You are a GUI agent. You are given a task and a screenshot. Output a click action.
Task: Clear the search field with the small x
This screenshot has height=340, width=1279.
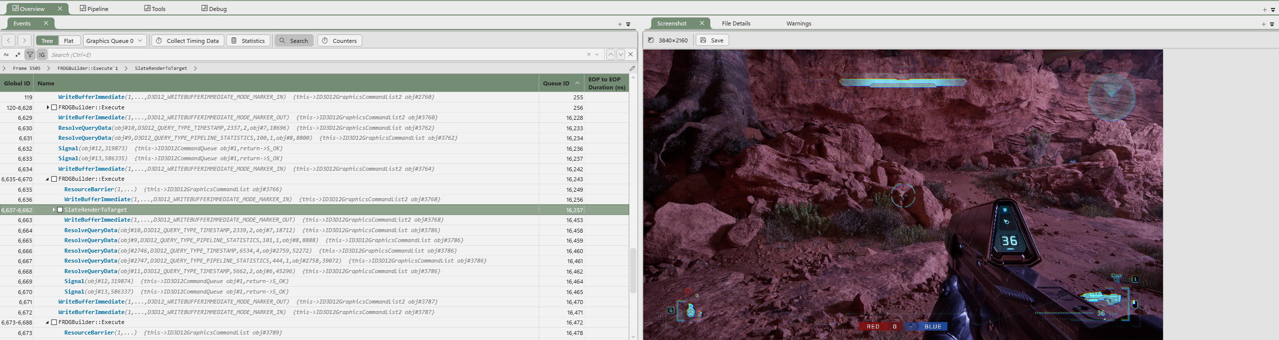pos(589,54)
